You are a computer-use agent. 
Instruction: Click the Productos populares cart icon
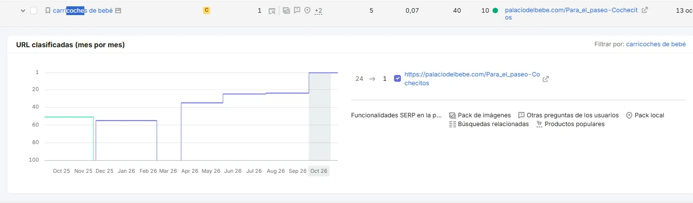pos(539,124)
